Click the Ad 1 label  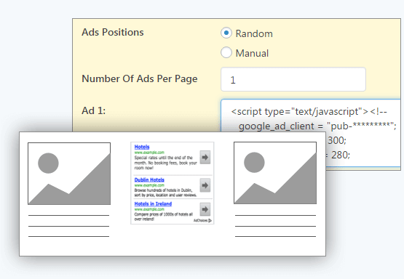click(93, 110)
